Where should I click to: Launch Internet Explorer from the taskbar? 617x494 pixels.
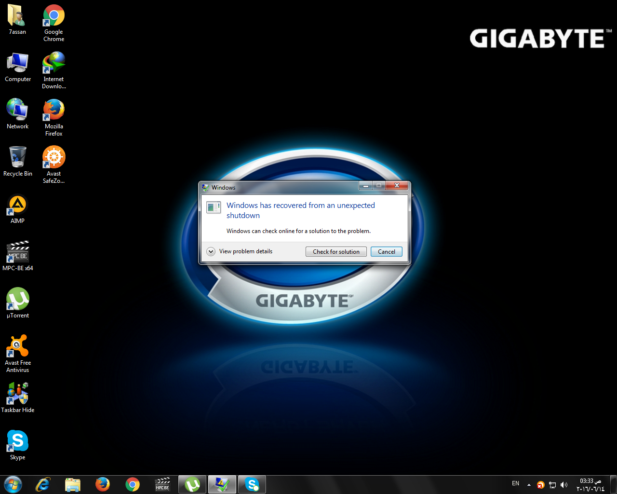pos(43,484)
